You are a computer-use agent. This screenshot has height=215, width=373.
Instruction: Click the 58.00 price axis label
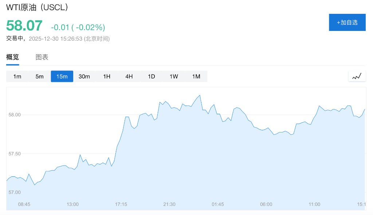(15, 115)
